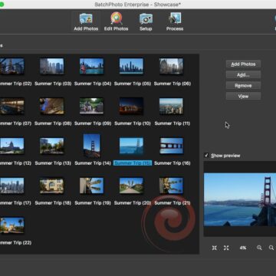The image size is (276, 276).
Task: Select Summer Trip (21) thumbnail
Action: (x=171, y=186)
